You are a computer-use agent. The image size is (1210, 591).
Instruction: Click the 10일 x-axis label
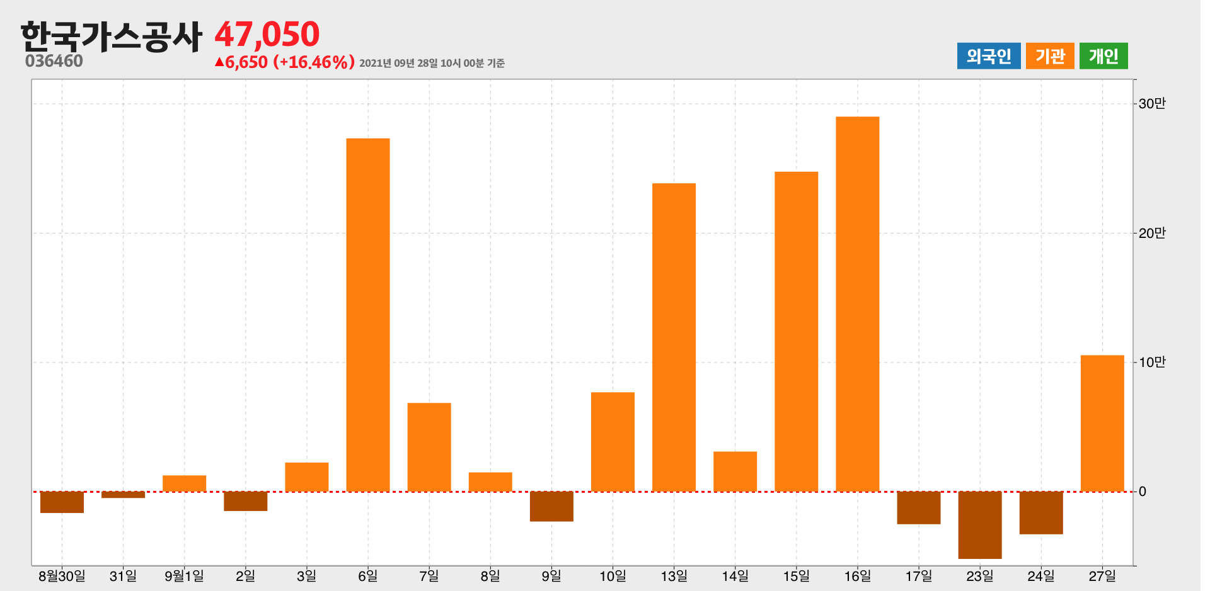click(x=613, y=576)
